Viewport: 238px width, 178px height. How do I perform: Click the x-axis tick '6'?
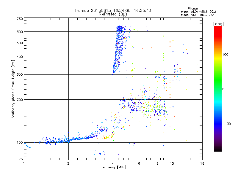[x=139, y=163]
